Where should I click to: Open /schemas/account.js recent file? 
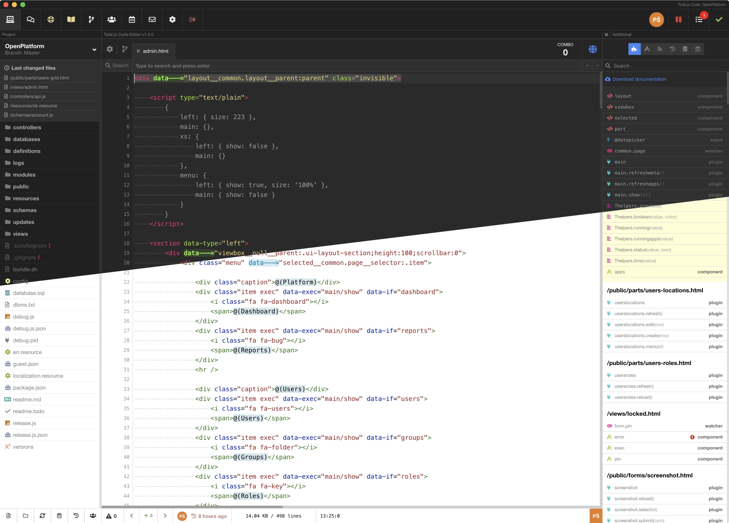point(50,115)
